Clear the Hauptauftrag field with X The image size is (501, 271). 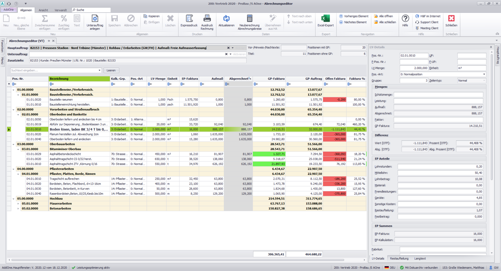228,48
